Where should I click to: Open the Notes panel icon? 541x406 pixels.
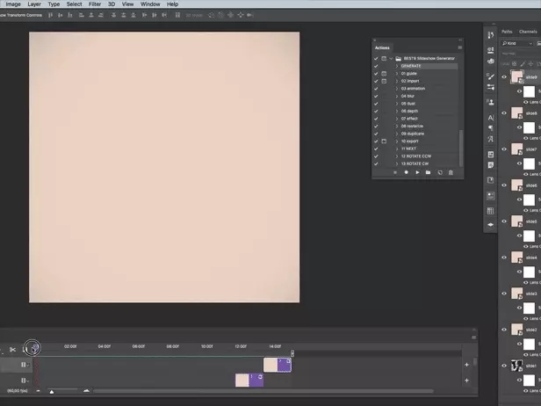(x=490, y=165)
